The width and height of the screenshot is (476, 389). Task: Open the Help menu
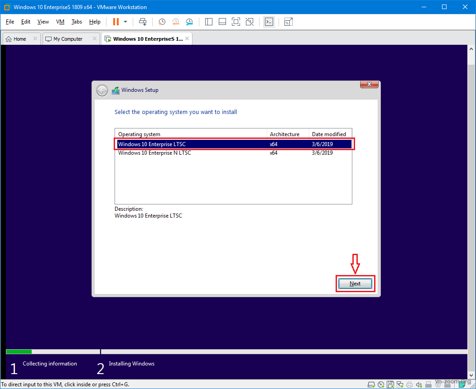95,22
